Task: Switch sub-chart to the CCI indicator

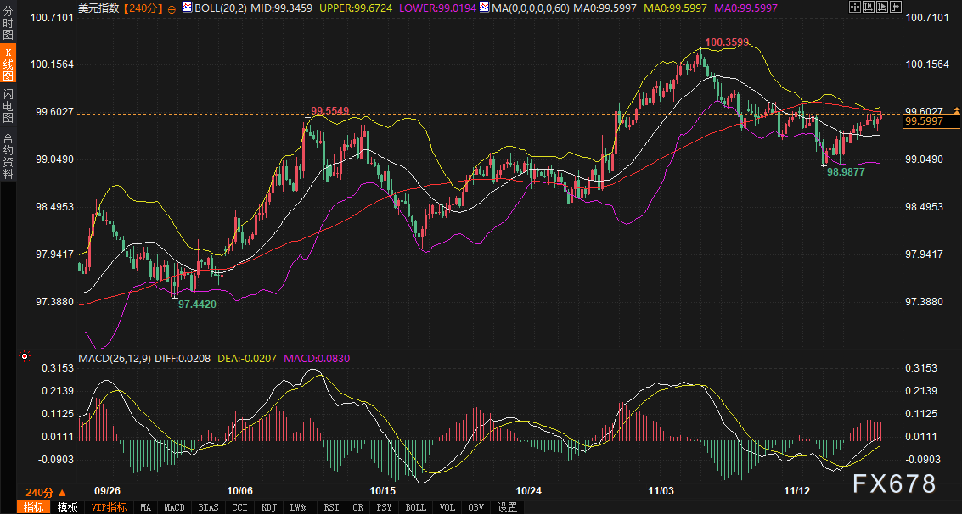Action: 239,507
